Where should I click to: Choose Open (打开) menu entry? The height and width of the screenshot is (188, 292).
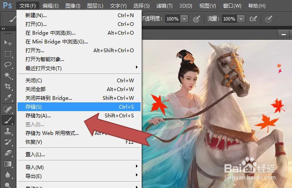(x=79, y=24)
